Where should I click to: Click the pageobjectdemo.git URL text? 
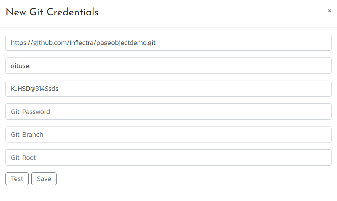coord(126,43)
